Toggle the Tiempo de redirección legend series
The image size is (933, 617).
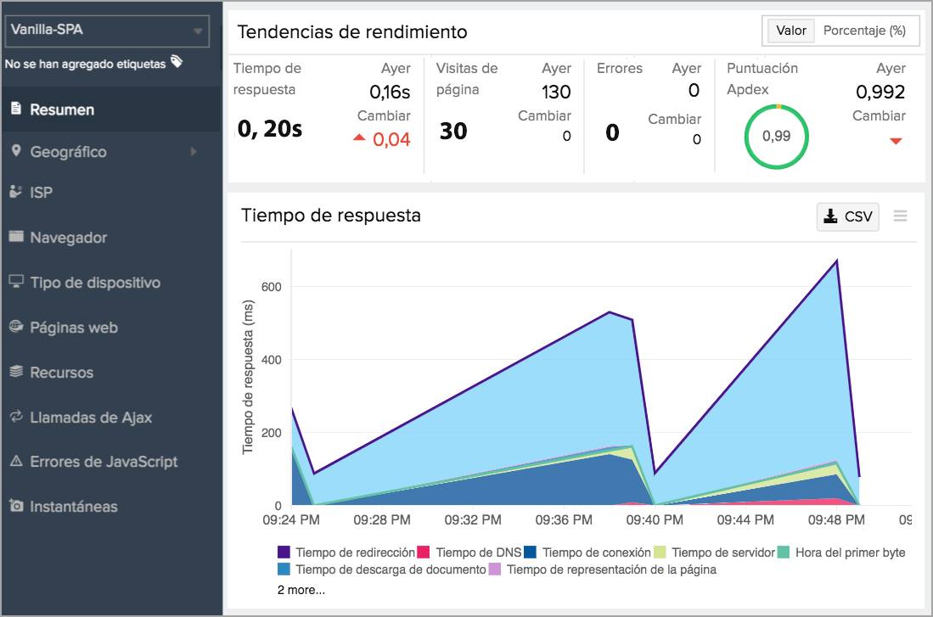tap(346, 552)
